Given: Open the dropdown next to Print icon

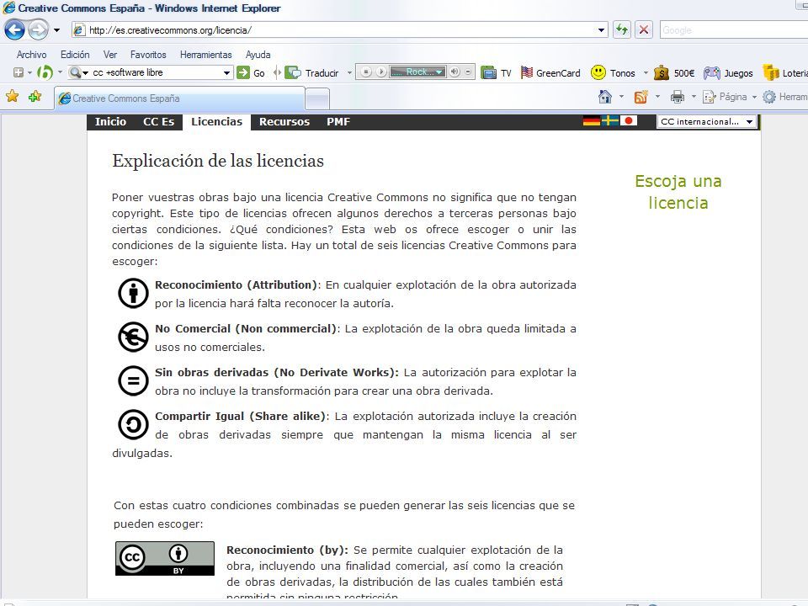Looking at the screenshot, I should pos(694,97).
